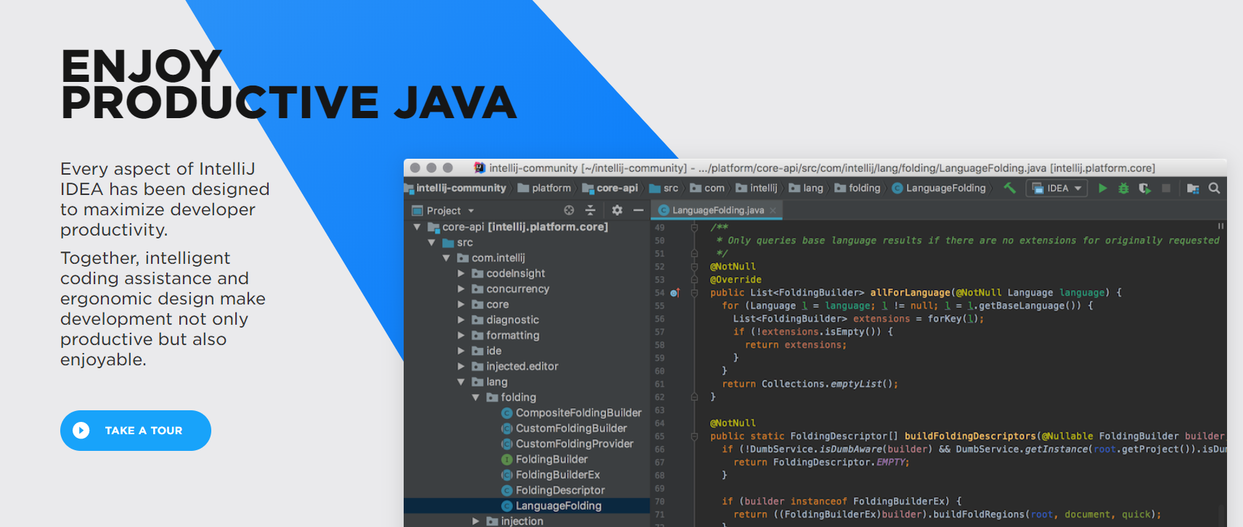
Task: Click the green hammer Build Project icon
Action: tap(1009, 188)
